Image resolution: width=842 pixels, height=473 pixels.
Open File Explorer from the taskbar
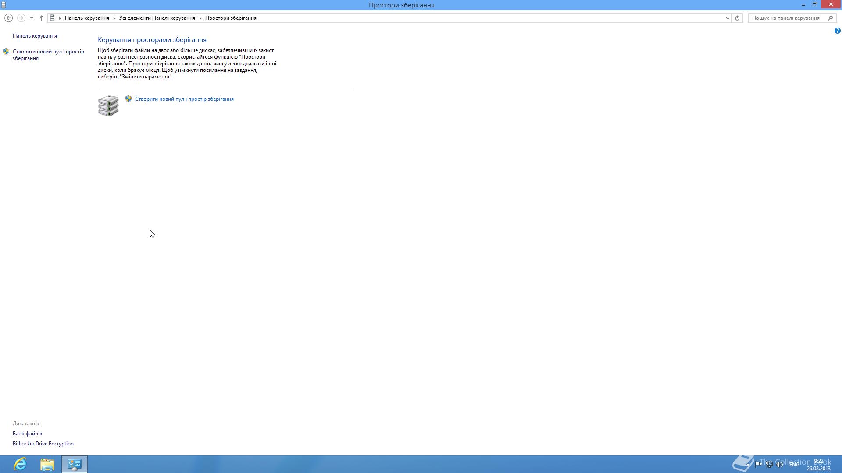coord(47,464)
